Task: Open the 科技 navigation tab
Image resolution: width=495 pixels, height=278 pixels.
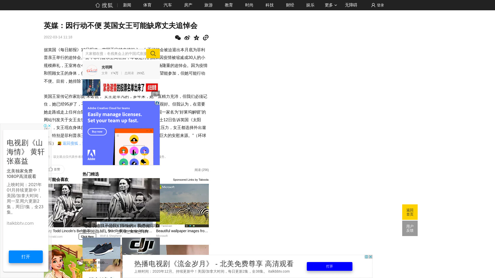Action: pos(270,5)
